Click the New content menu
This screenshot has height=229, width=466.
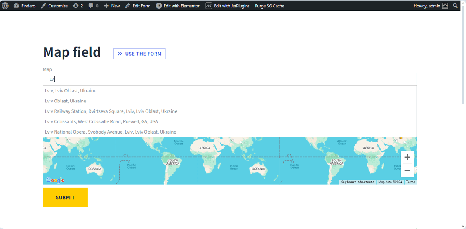click(112, 6)
